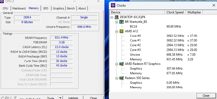The image size is (217, 99).
Task: Click the CPU-Z logo icon in Clocks title bar
Action: 113,6
